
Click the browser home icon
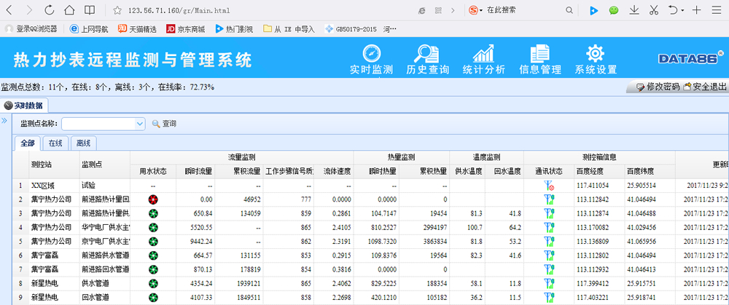69,10
